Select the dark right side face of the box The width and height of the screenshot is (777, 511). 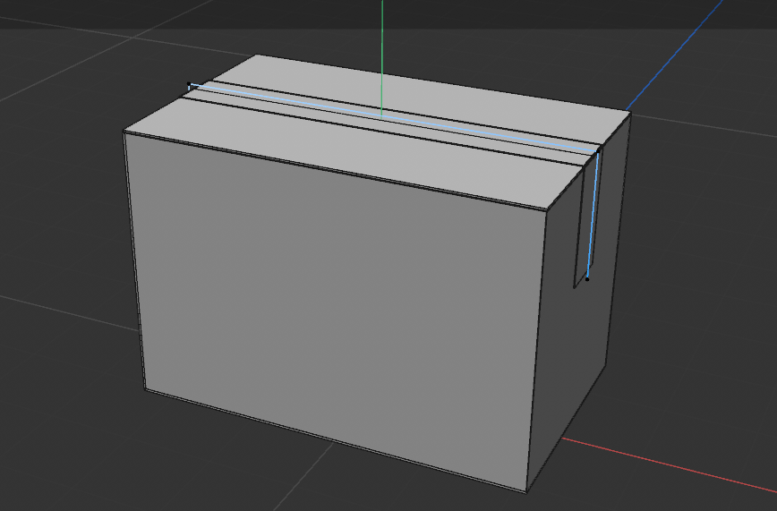click(x=582, y=358)
